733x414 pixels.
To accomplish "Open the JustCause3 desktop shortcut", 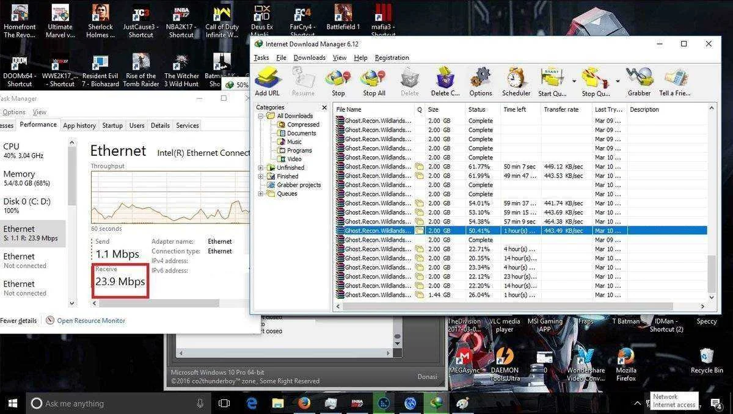I will click(x=141, y=21).
